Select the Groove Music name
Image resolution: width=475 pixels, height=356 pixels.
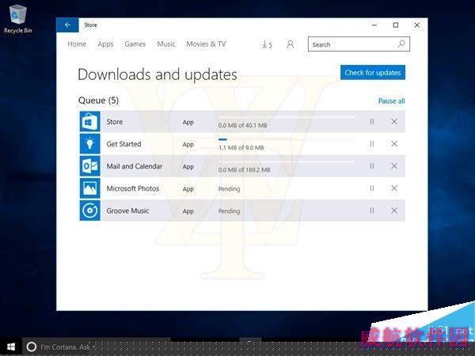point(127,210)
